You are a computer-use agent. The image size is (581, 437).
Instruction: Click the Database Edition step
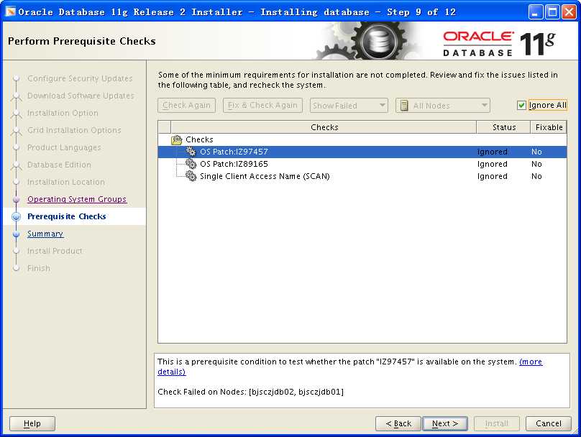(59, 165)
